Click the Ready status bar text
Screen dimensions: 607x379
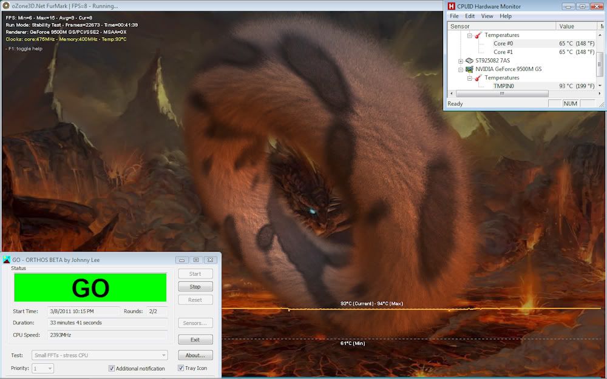pos(455,104)
